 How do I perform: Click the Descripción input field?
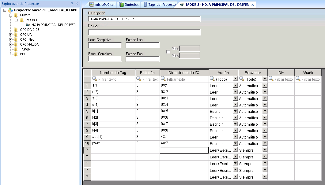(x=144, y=19)
